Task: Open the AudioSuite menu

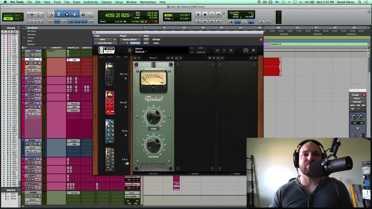Action: 91,2
